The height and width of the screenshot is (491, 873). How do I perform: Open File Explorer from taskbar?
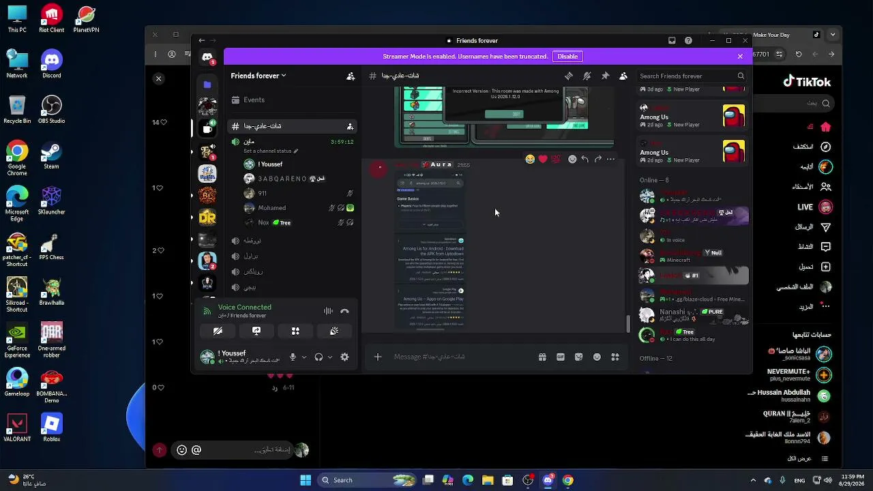[488, 480]
